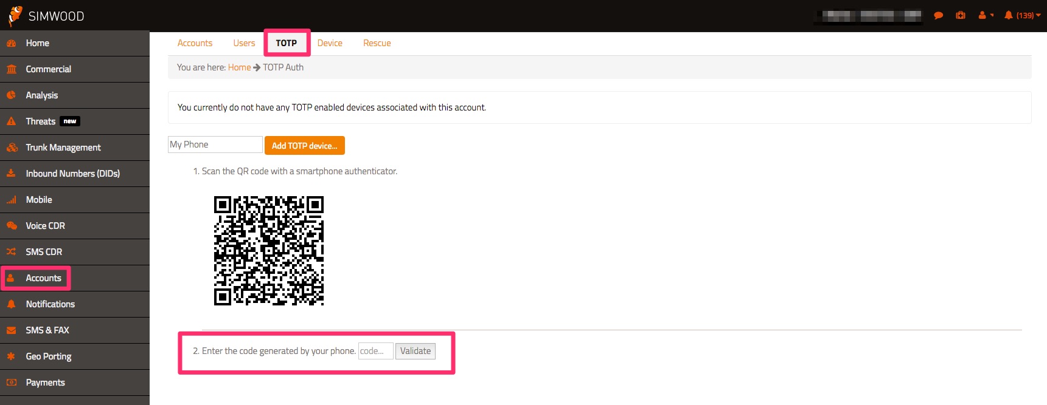Click the 'TOTP Auth' breadcrumb text
Image resolution: width=1047 pixels, height=405 pixels.
pos(283,67)
